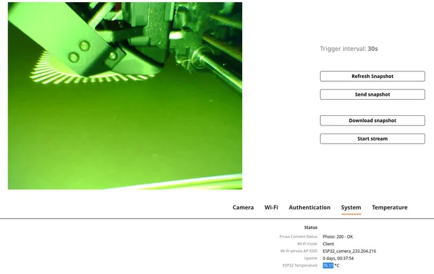This screenshot has width=434, height=274.
Task: Click the Refresh Snapshot button
Action: 372,76
